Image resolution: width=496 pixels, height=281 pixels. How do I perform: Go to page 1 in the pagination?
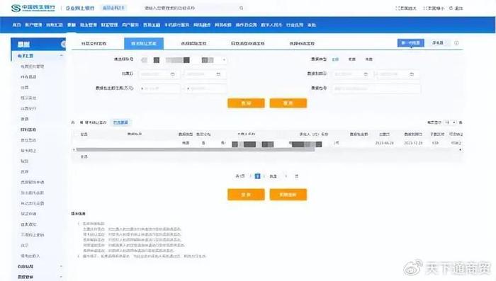click(257, 176)
